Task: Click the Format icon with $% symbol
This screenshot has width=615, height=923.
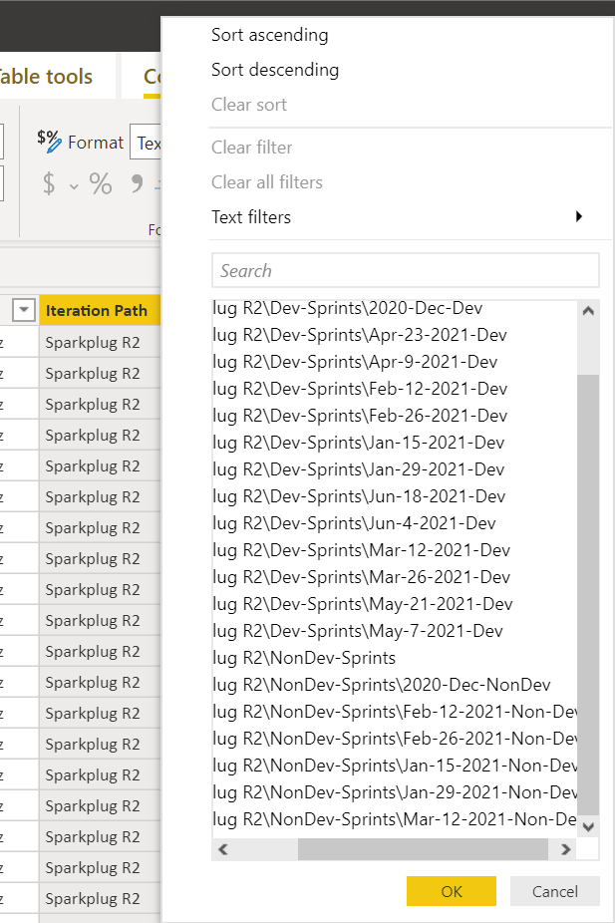Action: pyautogui.click(x=50, y=142)
